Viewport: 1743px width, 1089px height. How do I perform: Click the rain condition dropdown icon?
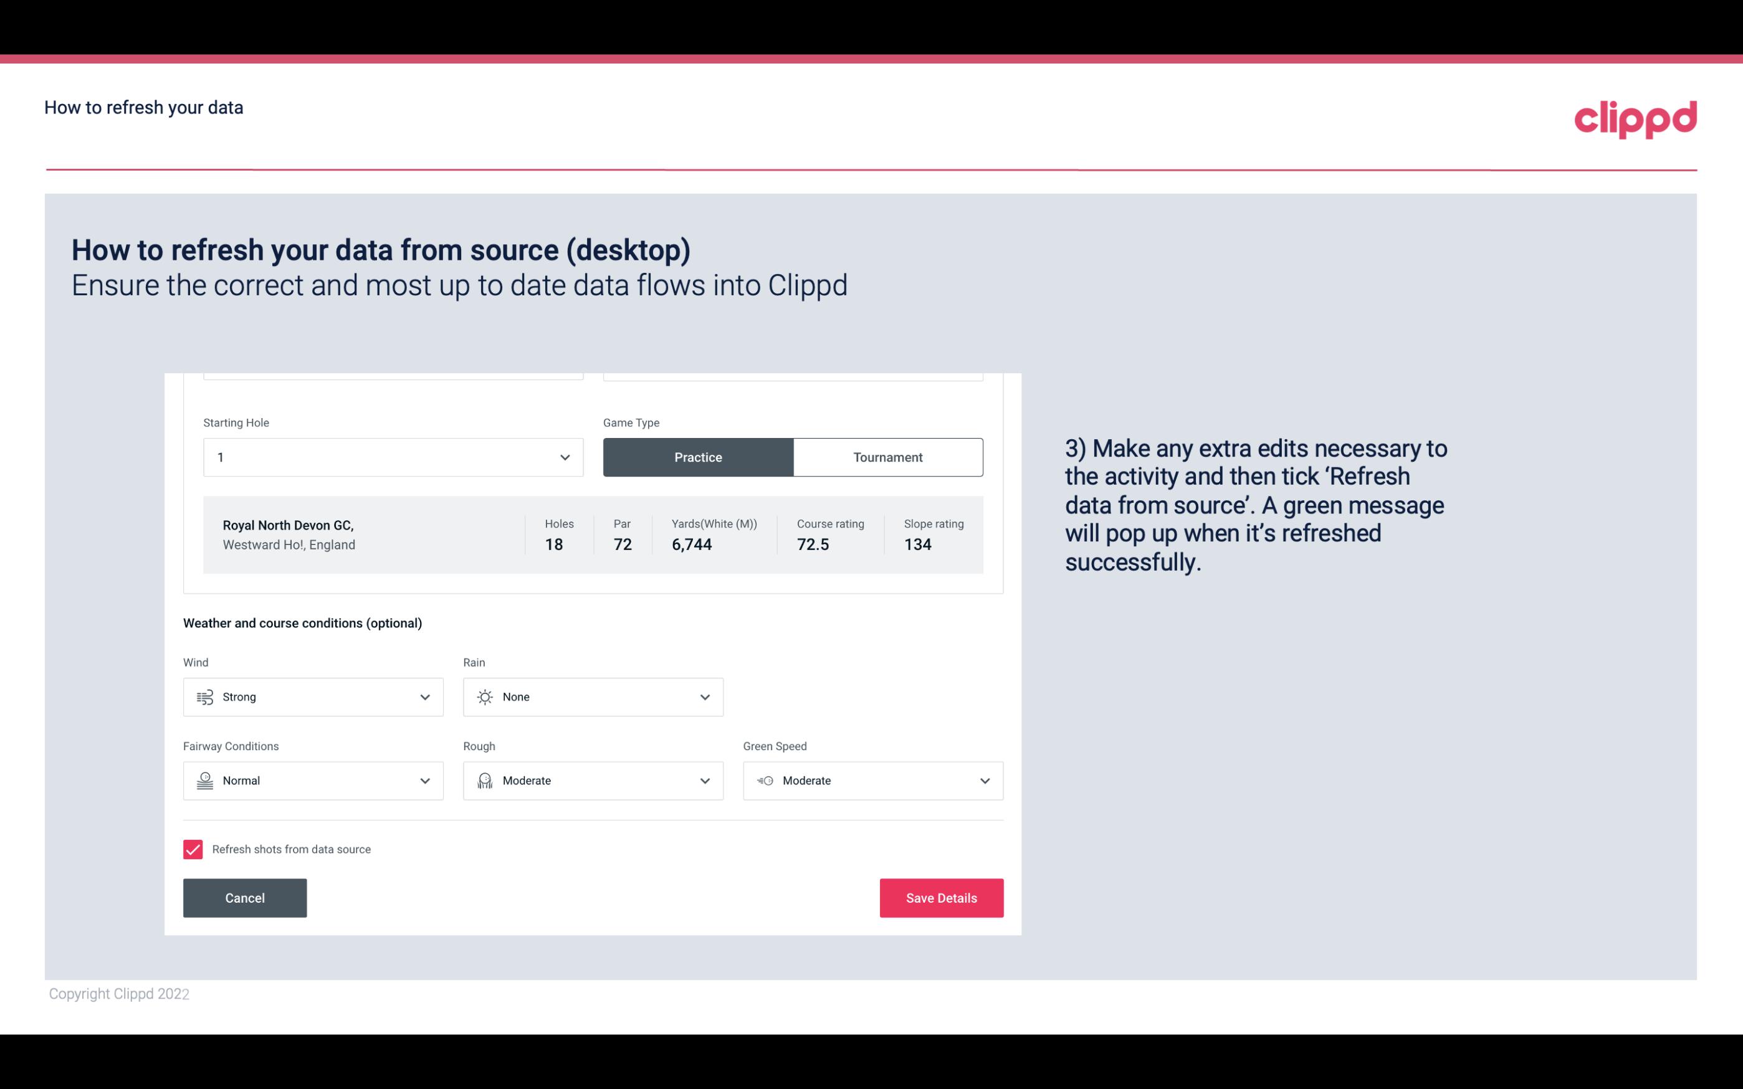[x=703, y=697]
